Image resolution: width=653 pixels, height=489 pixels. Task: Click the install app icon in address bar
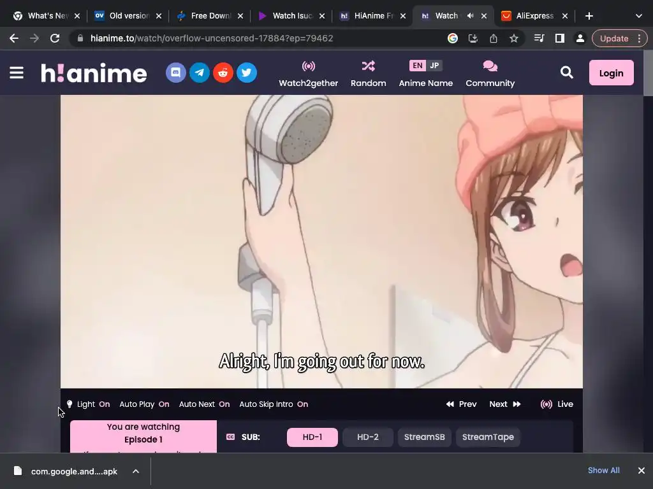pos(473,38)
